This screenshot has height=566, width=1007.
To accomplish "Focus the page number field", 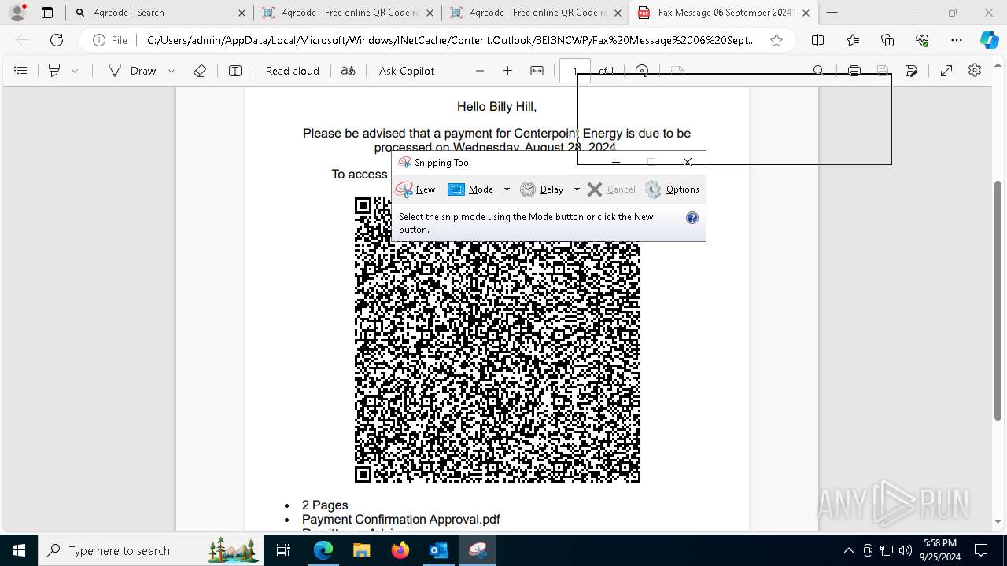I will [x=575, y=71].
